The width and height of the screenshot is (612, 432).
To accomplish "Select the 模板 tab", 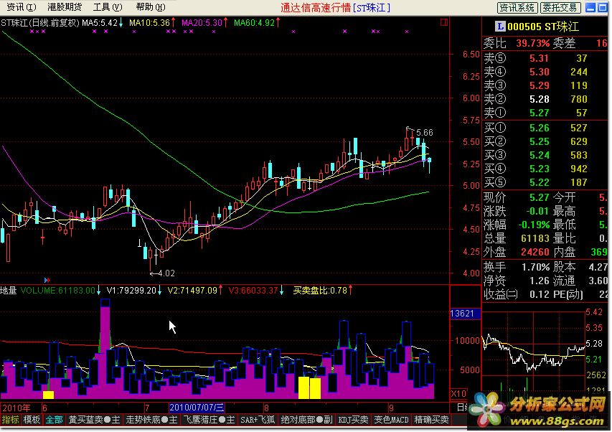I will [32, 420].
